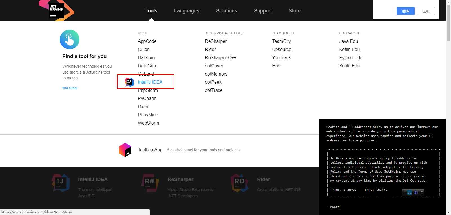Click the Rider RD card icon
This screenshot has height=215, width=451.
point(240,183)
